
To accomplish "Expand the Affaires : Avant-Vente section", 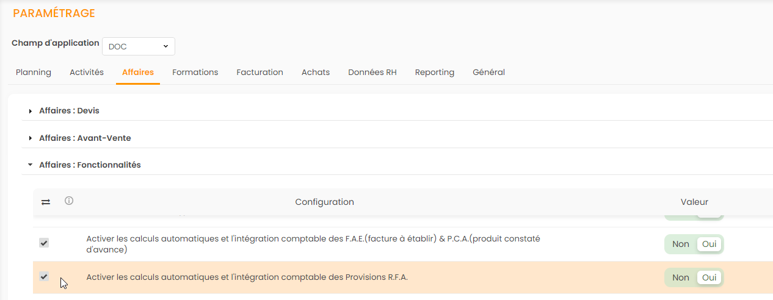I will click(84, 138).
